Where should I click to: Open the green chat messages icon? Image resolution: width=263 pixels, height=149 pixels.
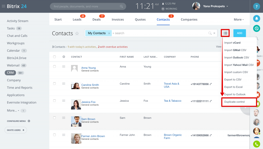click(x=257, y=28)
